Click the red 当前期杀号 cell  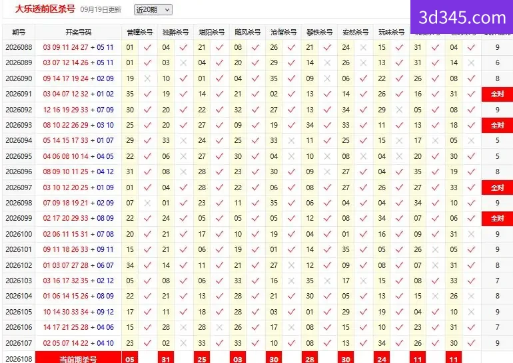click(78, 358)
